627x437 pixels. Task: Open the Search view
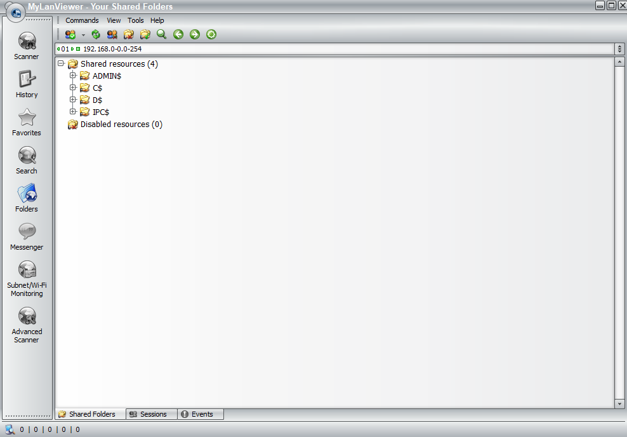tap(27, 161)
